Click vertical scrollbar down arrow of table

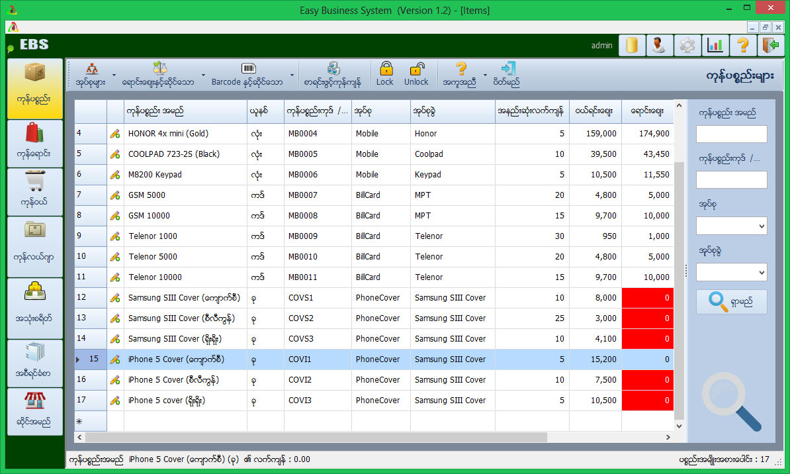click(x=679, y=426)
